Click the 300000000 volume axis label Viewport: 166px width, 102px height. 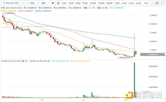[x=153, y=66]
